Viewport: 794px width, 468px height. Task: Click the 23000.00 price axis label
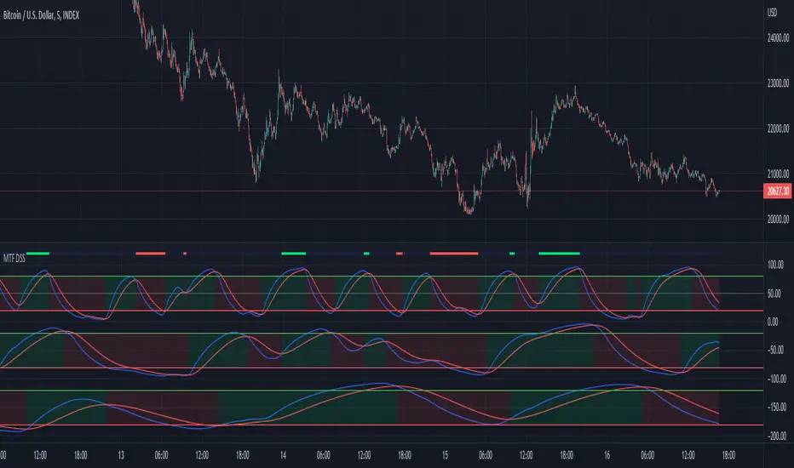tap(779, 83)
